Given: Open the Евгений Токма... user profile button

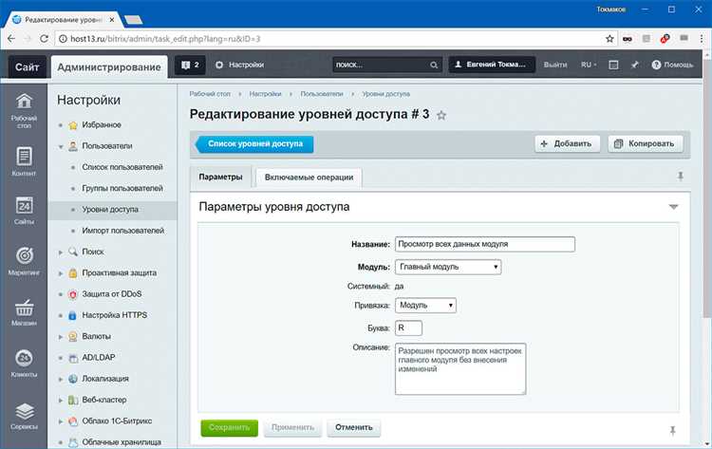Looking at the screenshot, I should pyautogui.click(x=492, y=65).
